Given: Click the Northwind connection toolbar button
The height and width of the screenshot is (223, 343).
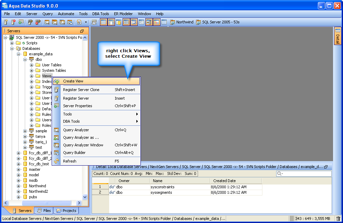Looking at the screenshot, I should tap(182, 22).
